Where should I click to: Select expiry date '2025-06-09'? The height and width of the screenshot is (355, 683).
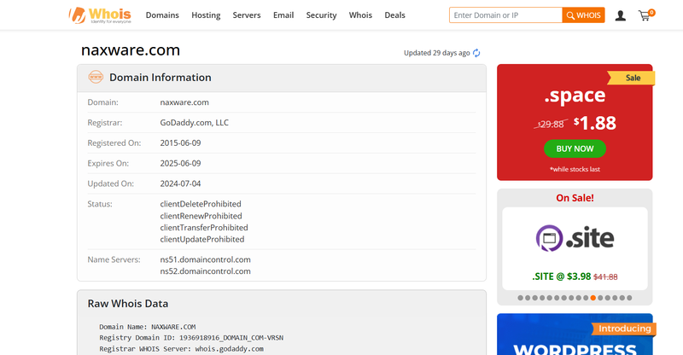point(180,163)
